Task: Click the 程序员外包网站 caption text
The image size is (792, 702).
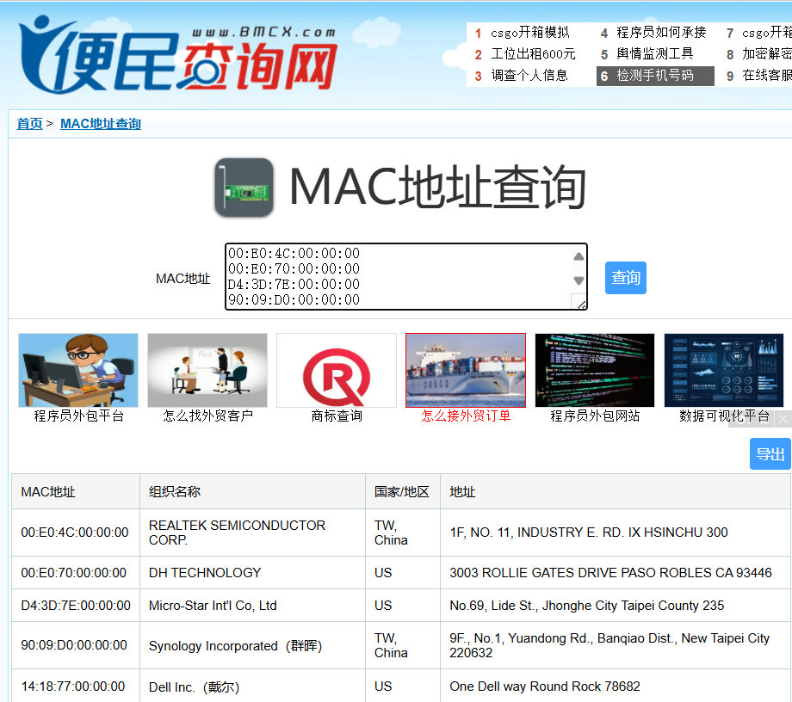Action: 595,416
